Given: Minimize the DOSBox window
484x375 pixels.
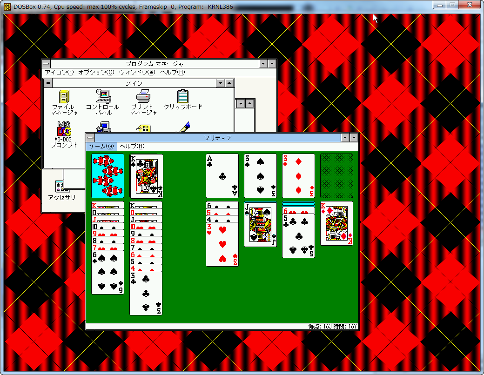Looking at the screenshot, I should pyautogui.click(x=439, y=5).
